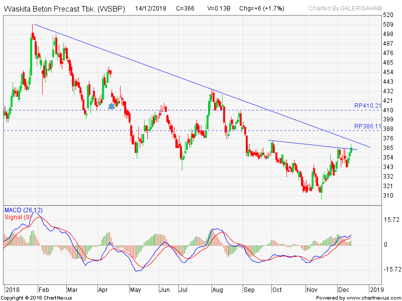Click the volume V=0.13B label
This screenshot has height=301, width=402.
click(x=219, y=9)
